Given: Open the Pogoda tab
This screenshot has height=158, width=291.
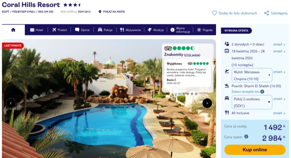Looking at the screenshot, I should point(205,30).
